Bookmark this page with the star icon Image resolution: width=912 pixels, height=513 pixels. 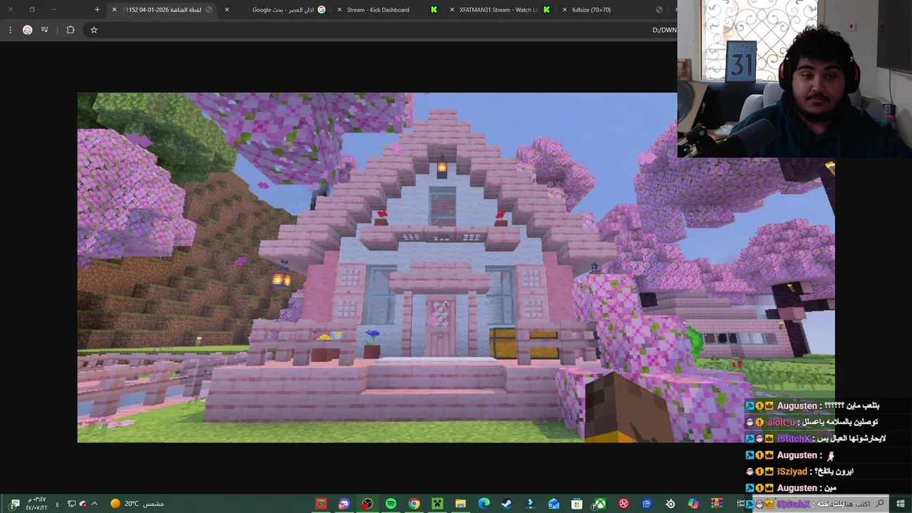tap(93, 30)
